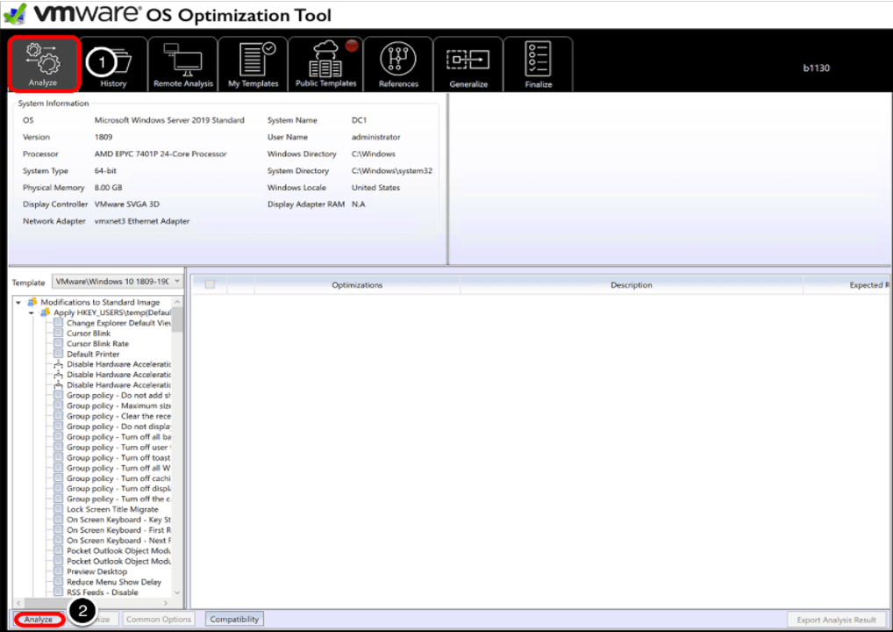Click the Optimizations column header

(x=357, y=284)
